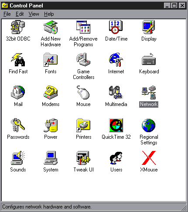Viewport: 188px width, 212px height.
Task: Click the Fonts folder shortcut icon
Action: point(51,60)
